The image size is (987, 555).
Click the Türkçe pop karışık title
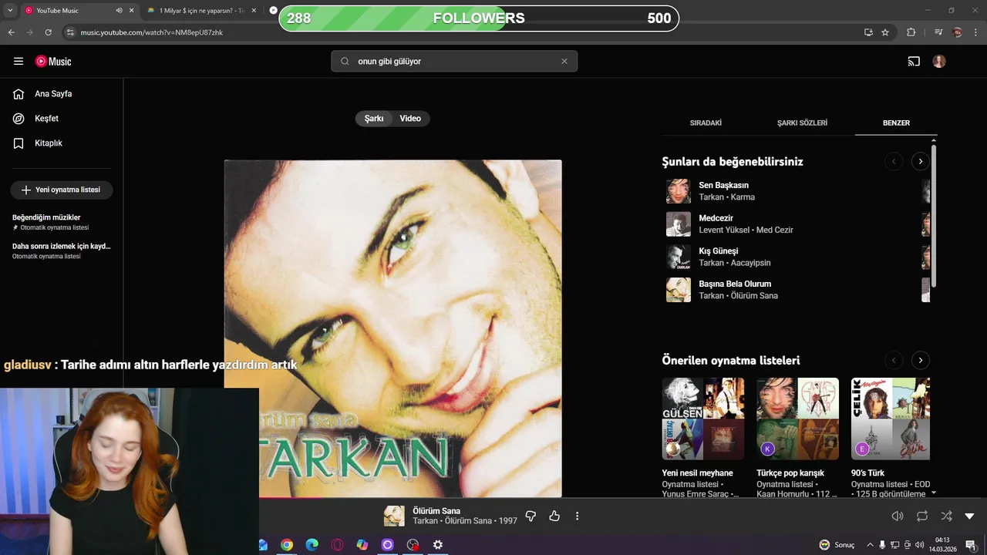tap(790, 473)
